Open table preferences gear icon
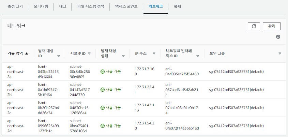This screenshot has height=137, width=288. coord(278,37)
